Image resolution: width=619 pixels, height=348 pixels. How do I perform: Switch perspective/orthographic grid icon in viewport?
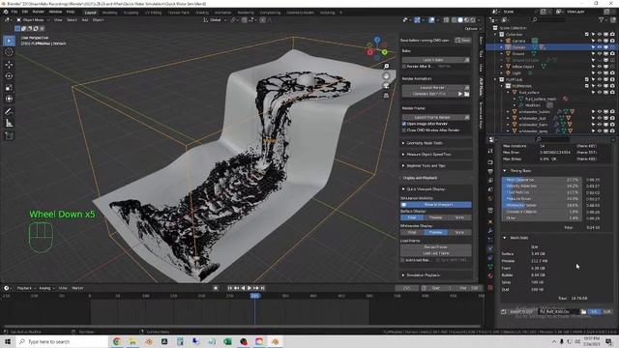(386, 96)
